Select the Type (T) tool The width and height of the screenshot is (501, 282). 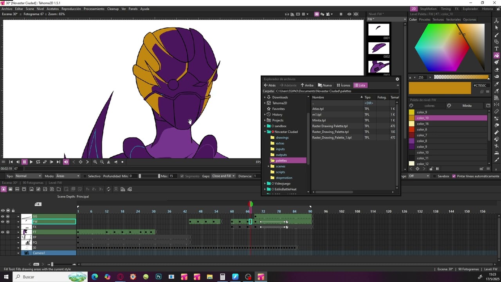497,49
